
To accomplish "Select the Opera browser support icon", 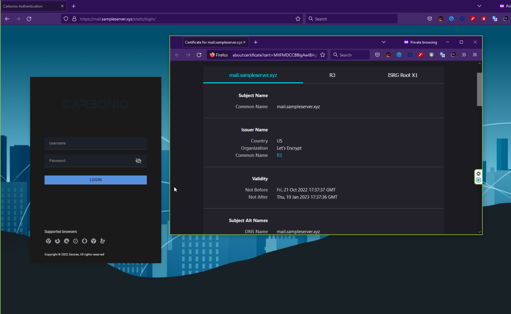I will click(x=84, y=241).
